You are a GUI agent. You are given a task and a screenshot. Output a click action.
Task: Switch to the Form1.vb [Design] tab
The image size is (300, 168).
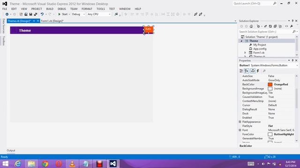click(x=52, y=21)
